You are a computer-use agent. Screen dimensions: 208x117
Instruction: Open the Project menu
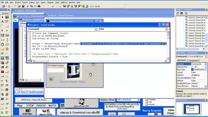pyautogui.click(x=18, y=2)
